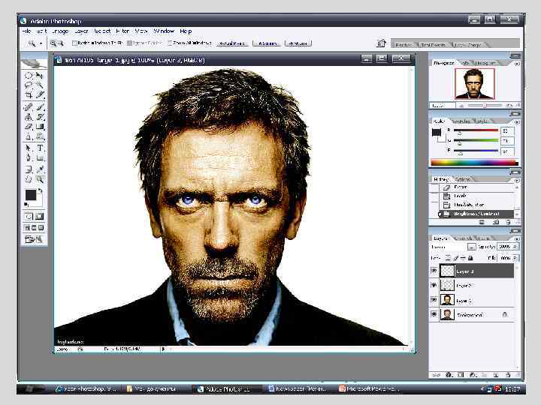This screenshot has height=405, width=541.
Task: Select the Clone Stamp tool
Action: [x=29, y=117]
